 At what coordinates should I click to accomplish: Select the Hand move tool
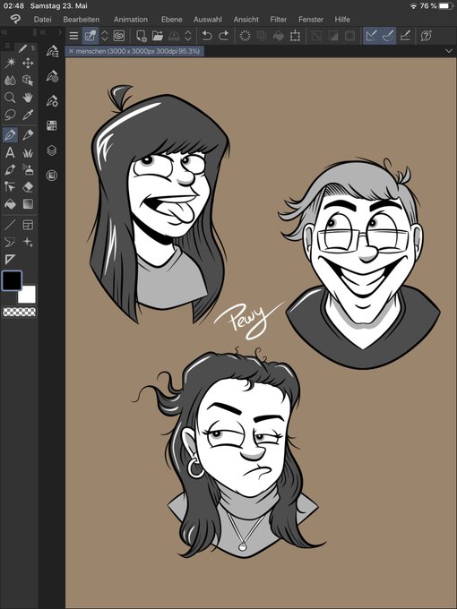click(28, 98)
